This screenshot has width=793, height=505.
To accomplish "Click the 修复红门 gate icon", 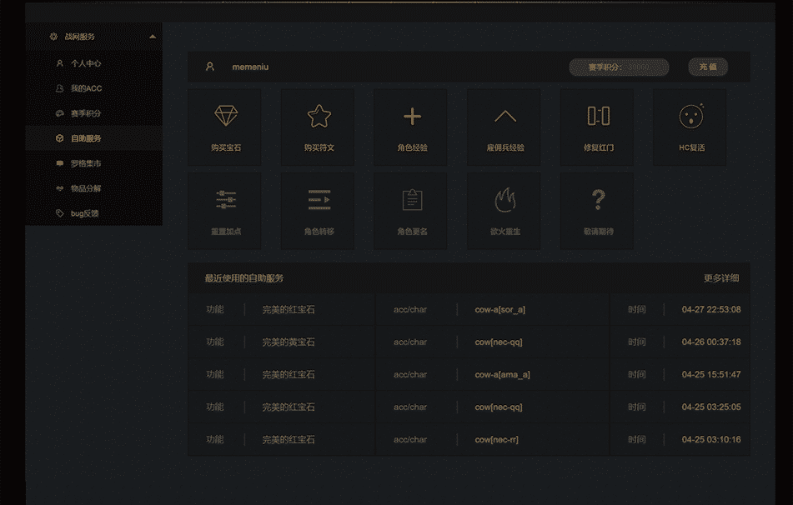I will (598, 117).
